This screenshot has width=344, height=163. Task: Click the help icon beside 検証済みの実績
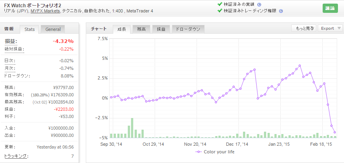(x=259, y=4)
